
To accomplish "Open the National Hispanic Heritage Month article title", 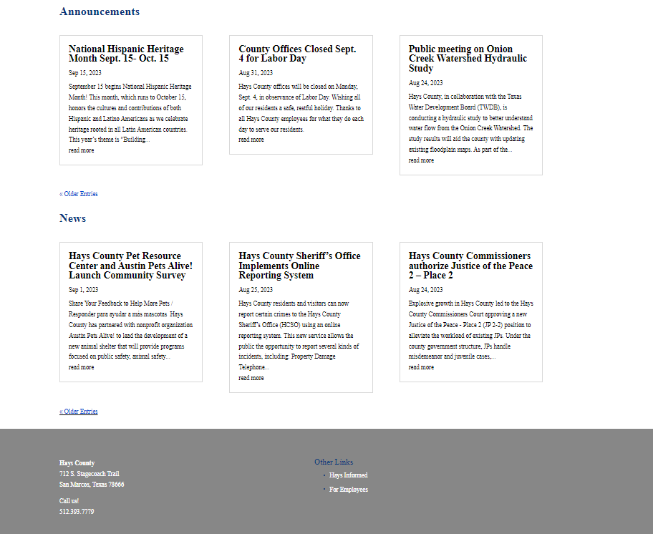I will pyautogui.click(x=126, y=54).
